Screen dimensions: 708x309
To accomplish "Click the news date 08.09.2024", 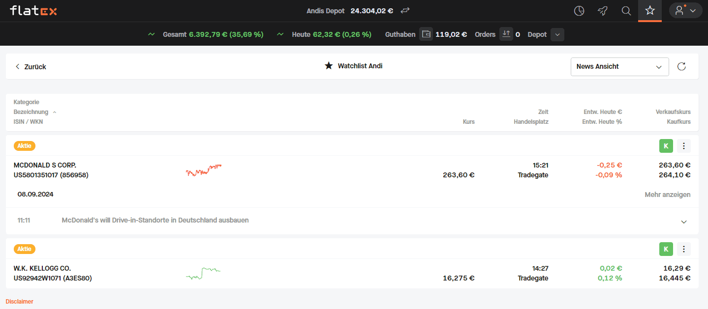I will point(35,194).
